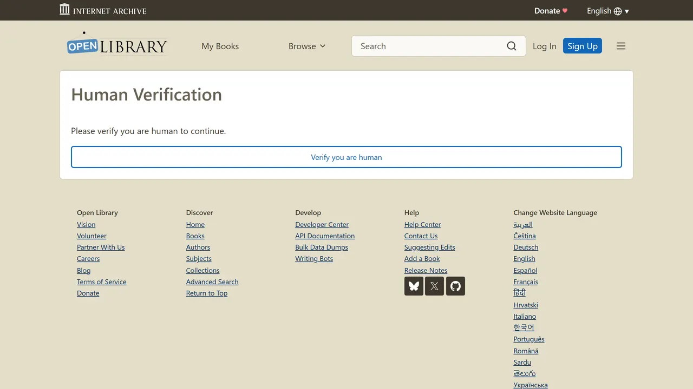Open the hamburger menu icon

click(x=621, y=46)
